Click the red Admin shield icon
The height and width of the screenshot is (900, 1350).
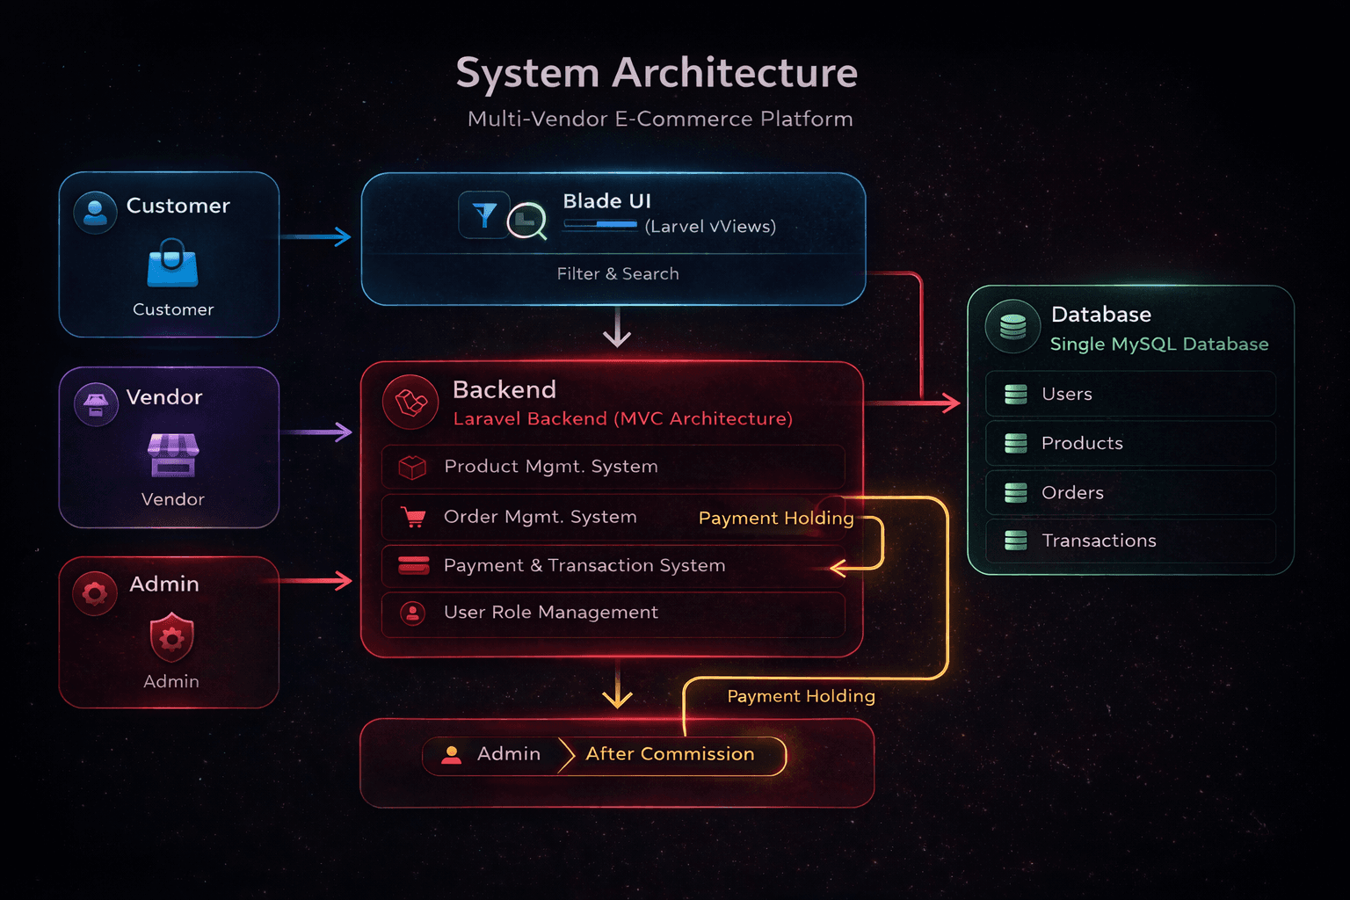coord(172,638)
